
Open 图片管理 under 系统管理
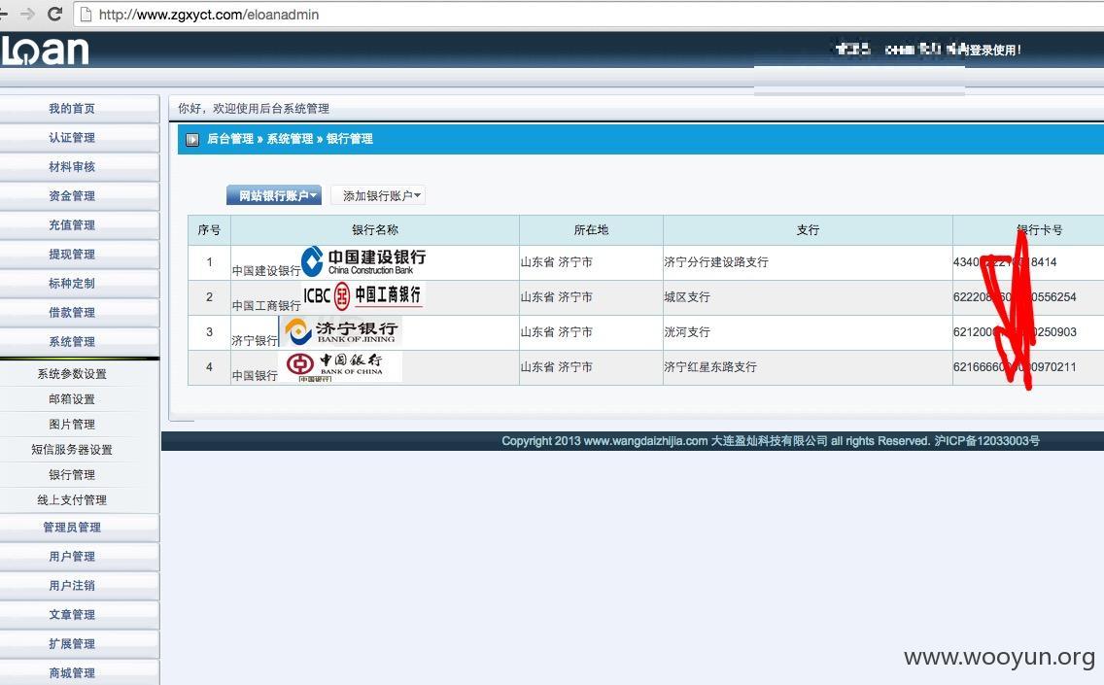(72, 425)
